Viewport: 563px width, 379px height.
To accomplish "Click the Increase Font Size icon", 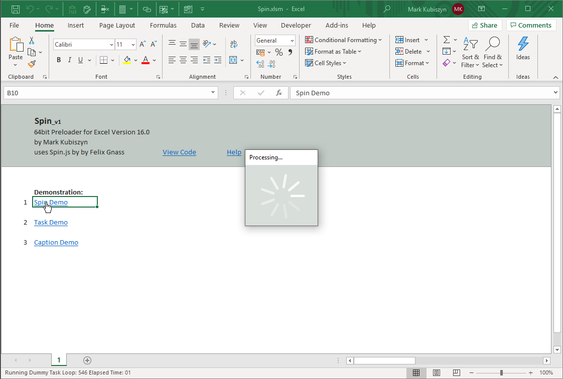I will tap(143, 45).
